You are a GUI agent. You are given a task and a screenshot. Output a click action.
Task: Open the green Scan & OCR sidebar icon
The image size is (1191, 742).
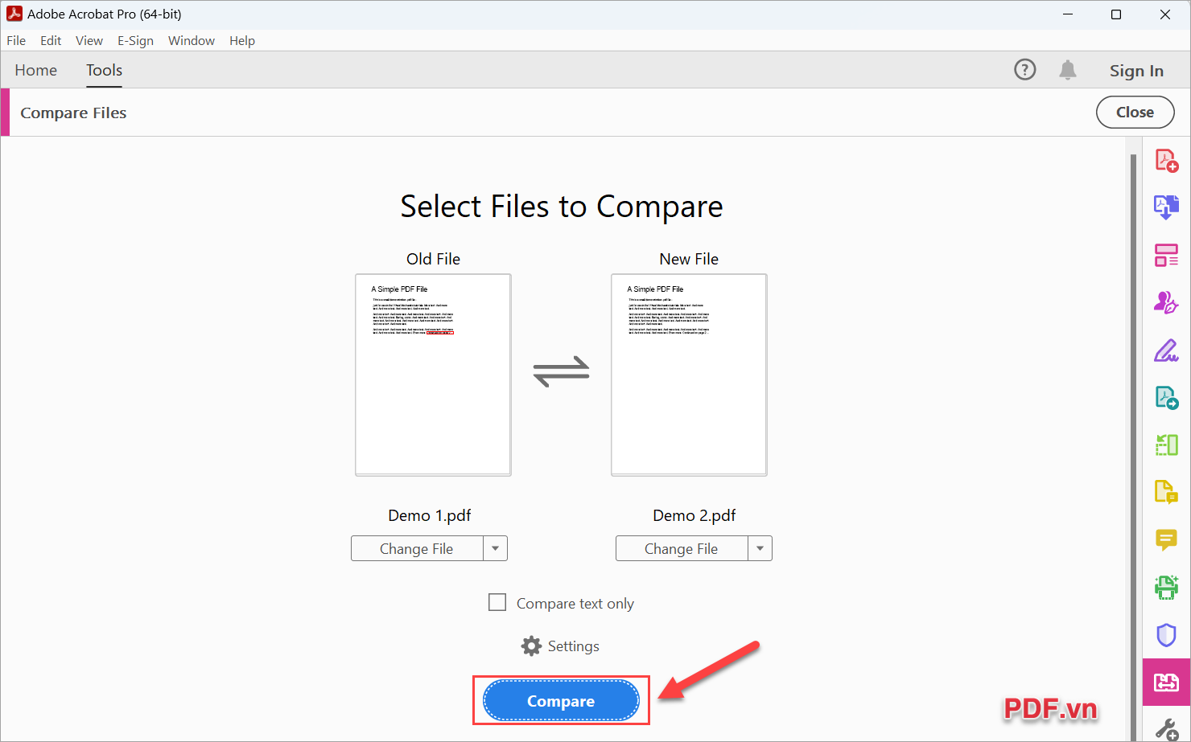pyautogui.click(x=1166, y=445)
